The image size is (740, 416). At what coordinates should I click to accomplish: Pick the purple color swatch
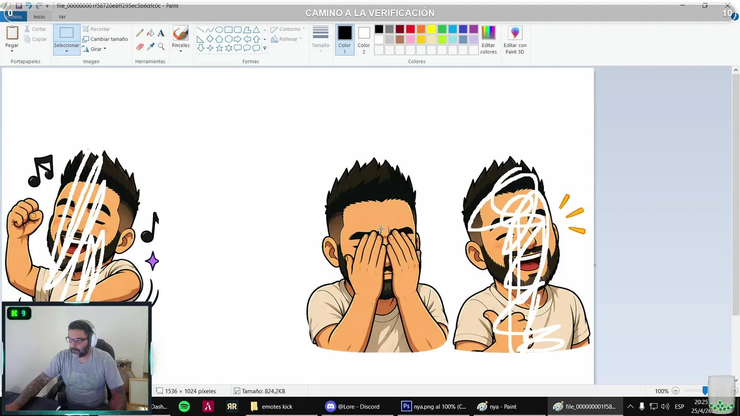pyautogui.click(x=473, y=29)
